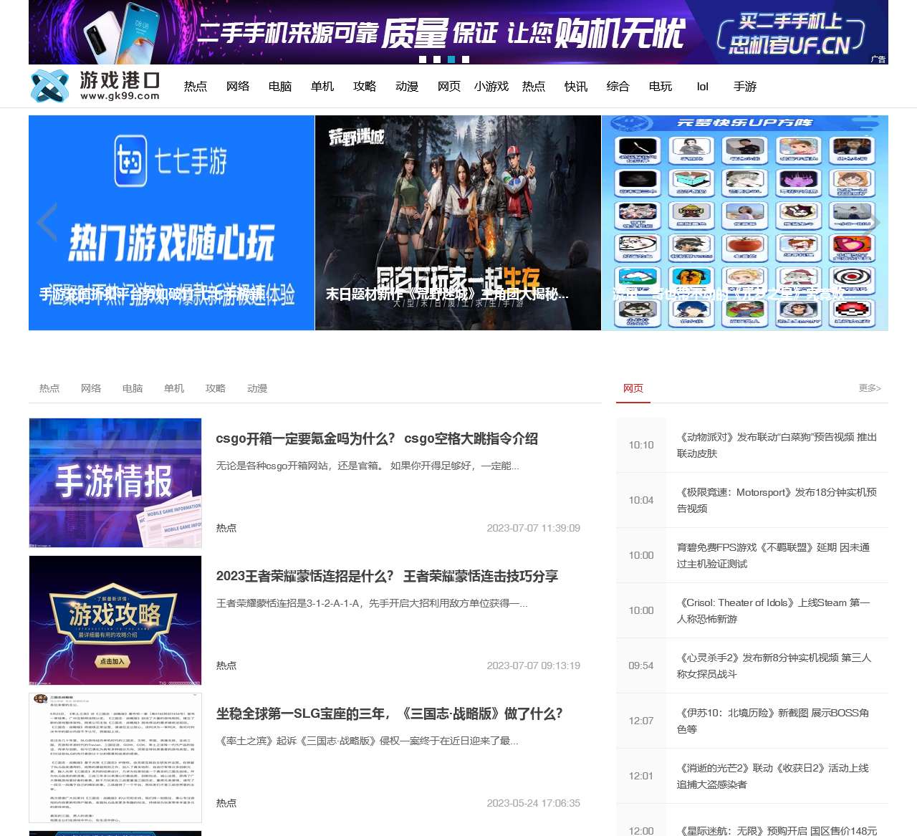Open the 动漫 nav menu item

[406, 86]
